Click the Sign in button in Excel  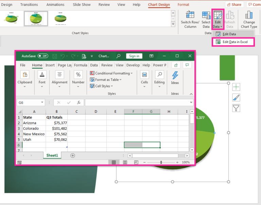coord(134,56)
